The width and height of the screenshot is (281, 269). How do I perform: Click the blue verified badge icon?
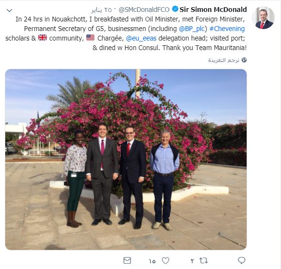click(x=175, y=9)
